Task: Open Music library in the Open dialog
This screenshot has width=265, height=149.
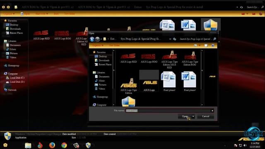Action: (x=100, y=81)
